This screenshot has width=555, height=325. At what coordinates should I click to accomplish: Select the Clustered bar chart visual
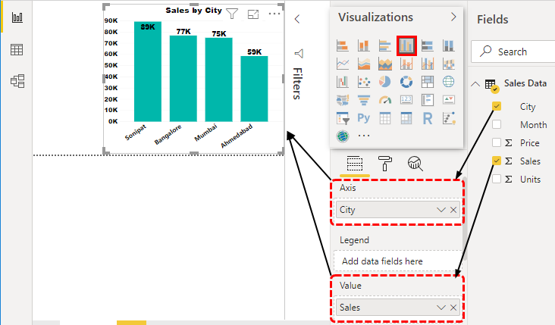point(384,45)
